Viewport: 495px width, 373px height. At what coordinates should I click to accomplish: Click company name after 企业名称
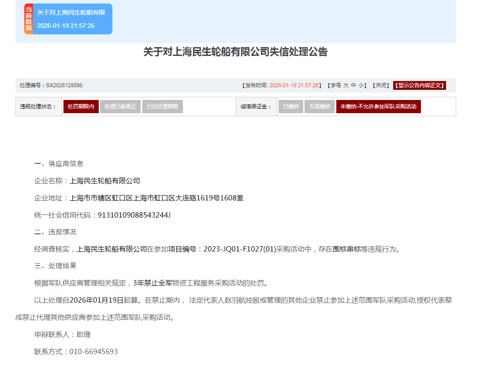coord(105,181)
